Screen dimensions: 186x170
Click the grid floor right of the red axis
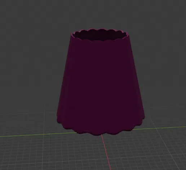[148, 150]
